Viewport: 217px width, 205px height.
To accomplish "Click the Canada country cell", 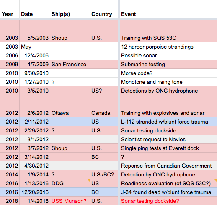I will (x=104, y=106).
